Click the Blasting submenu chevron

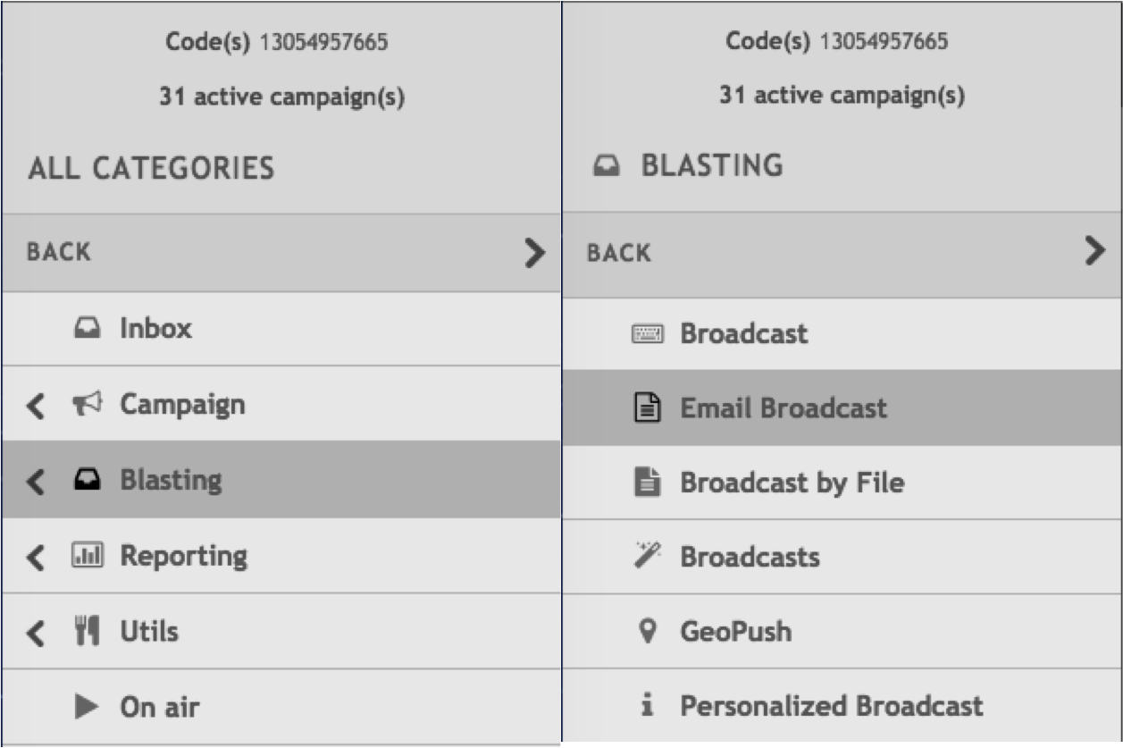tap(35, 481)
